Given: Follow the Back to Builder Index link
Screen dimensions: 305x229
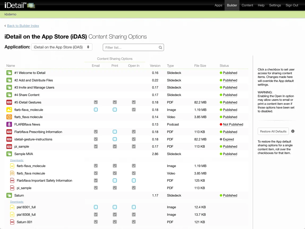Looking at the screenshot, I should point(23,26).
